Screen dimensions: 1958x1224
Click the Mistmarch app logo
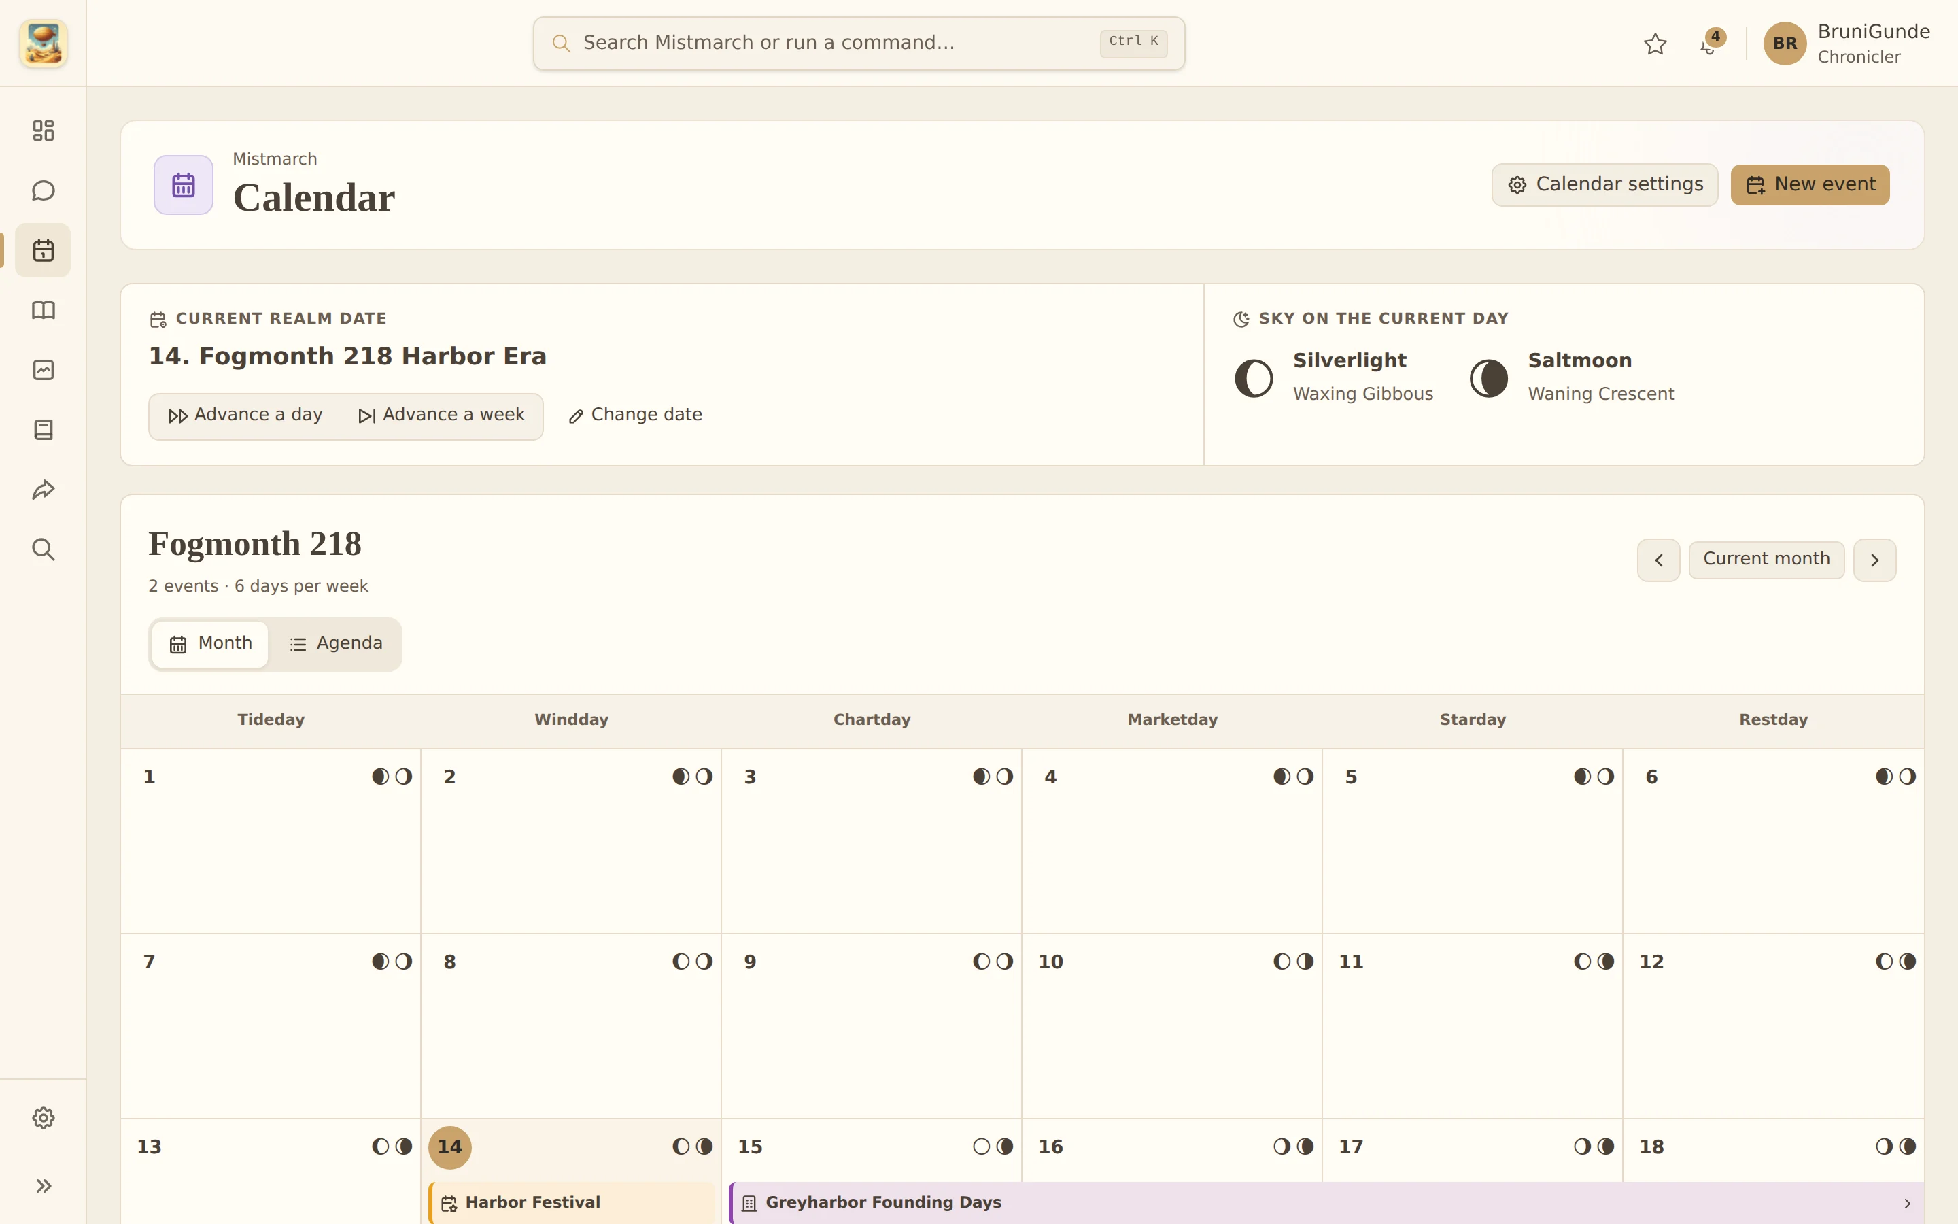coord(43,43)
